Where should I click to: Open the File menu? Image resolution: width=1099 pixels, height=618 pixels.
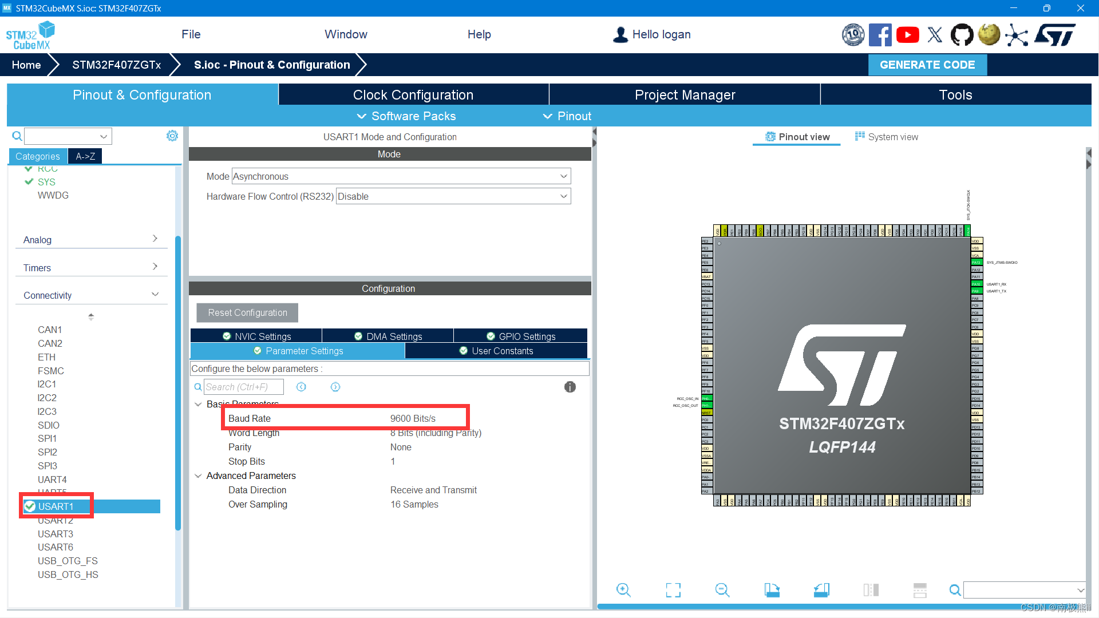(x=191, y=34)
